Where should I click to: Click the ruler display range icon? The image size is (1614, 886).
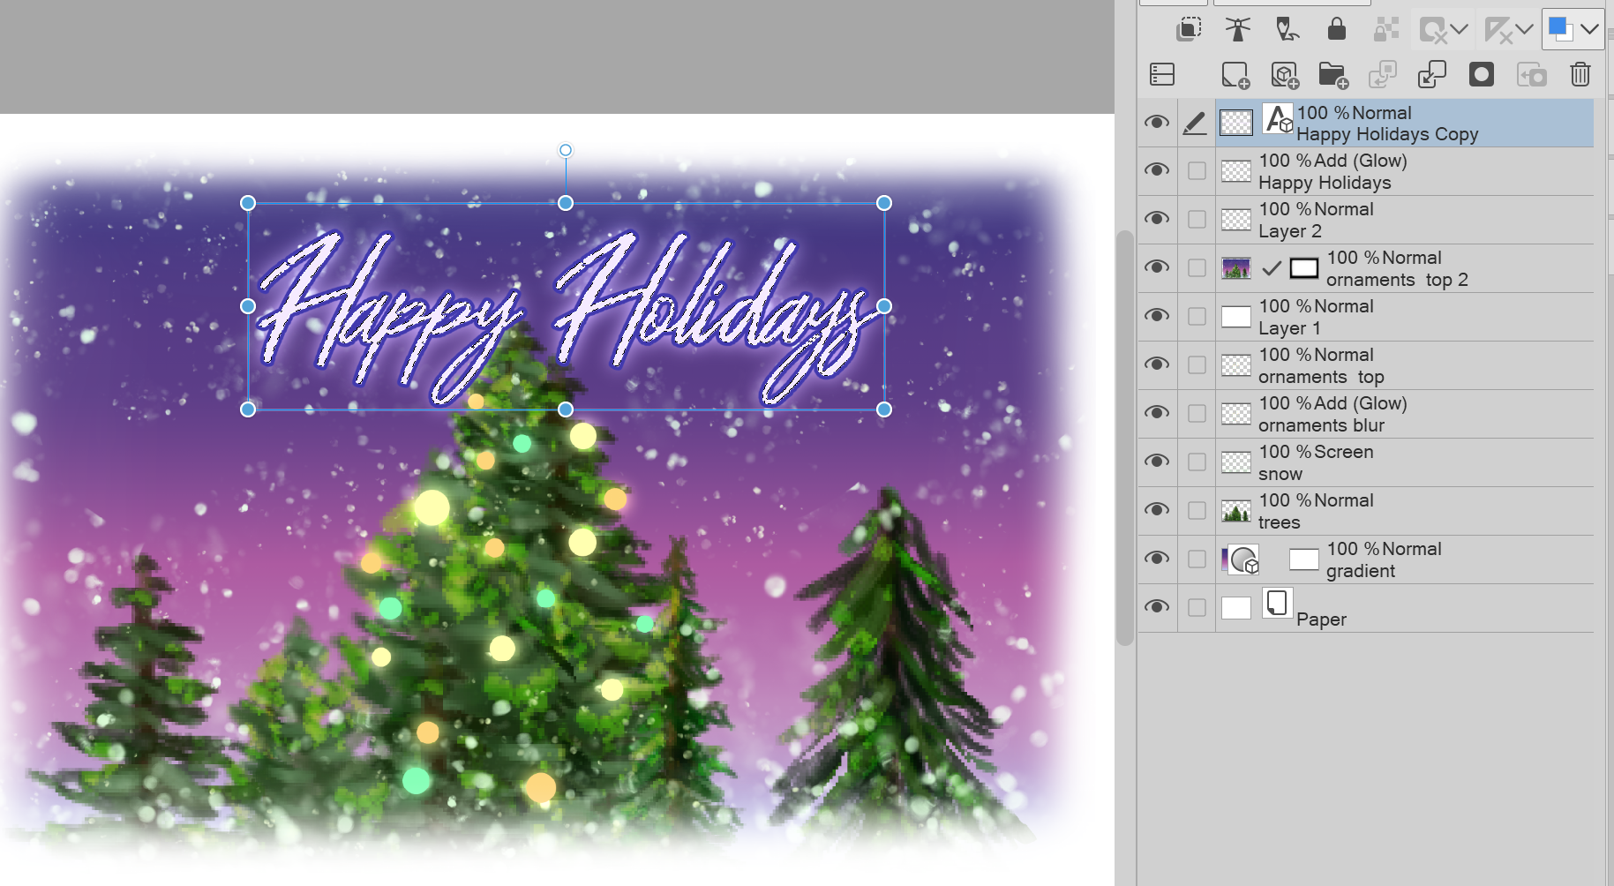coord(1498,30)
